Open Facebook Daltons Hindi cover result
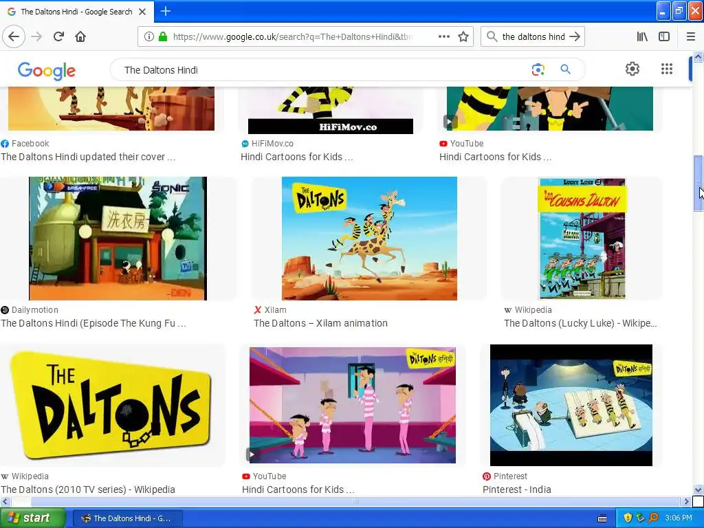704x528 pixels. point(88,157)
